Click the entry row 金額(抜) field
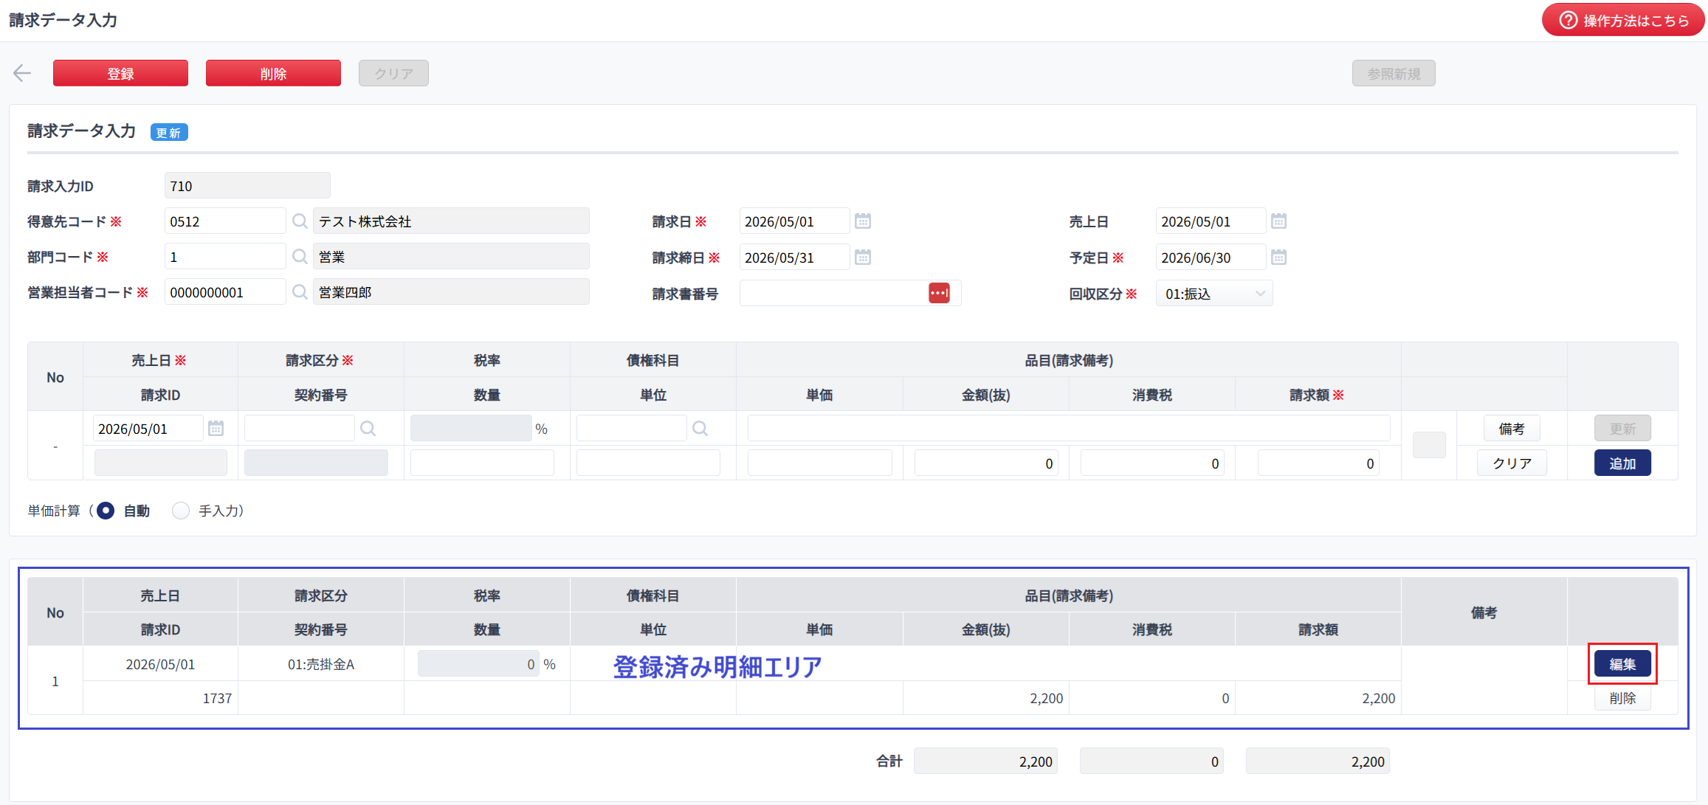1708x805 pixels. (x=986, y=463)
